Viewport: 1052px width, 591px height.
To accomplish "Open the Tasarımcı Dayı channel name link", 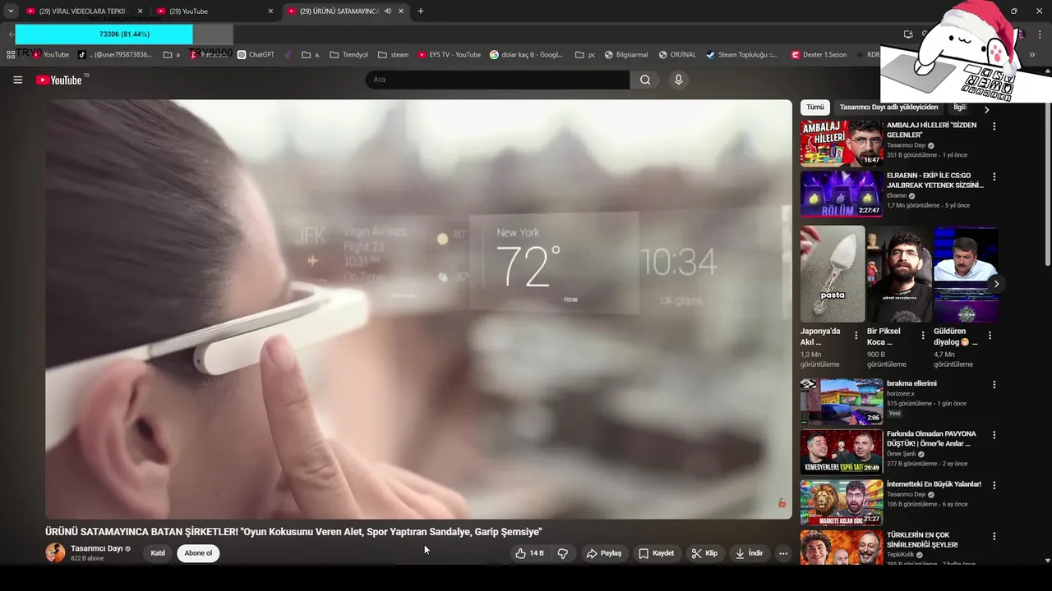I will 96,548.
